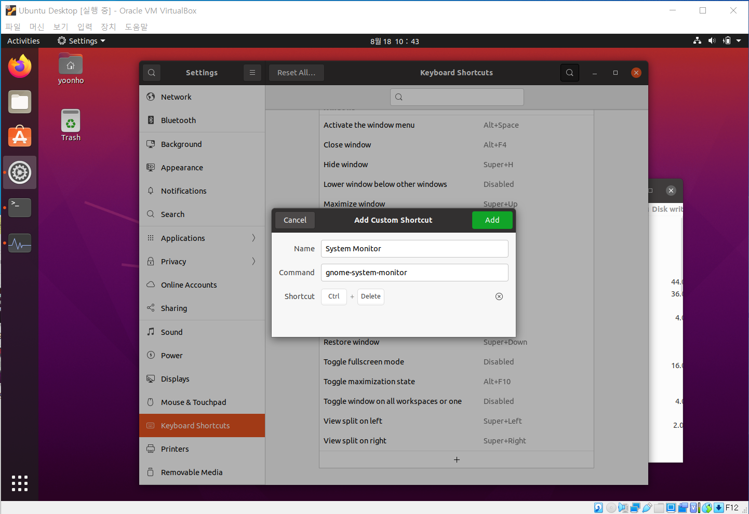This screenshot has width=749, height=514.
Task: Open the 장치 menu in VirtualBox
Action: point(109,26)
